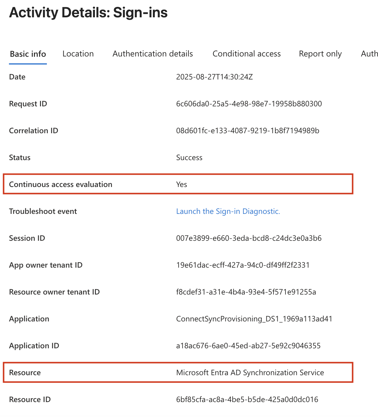The width and height of the screenshot is (378, 417).
Task: Click the Date field label
Action: [17, 77]
